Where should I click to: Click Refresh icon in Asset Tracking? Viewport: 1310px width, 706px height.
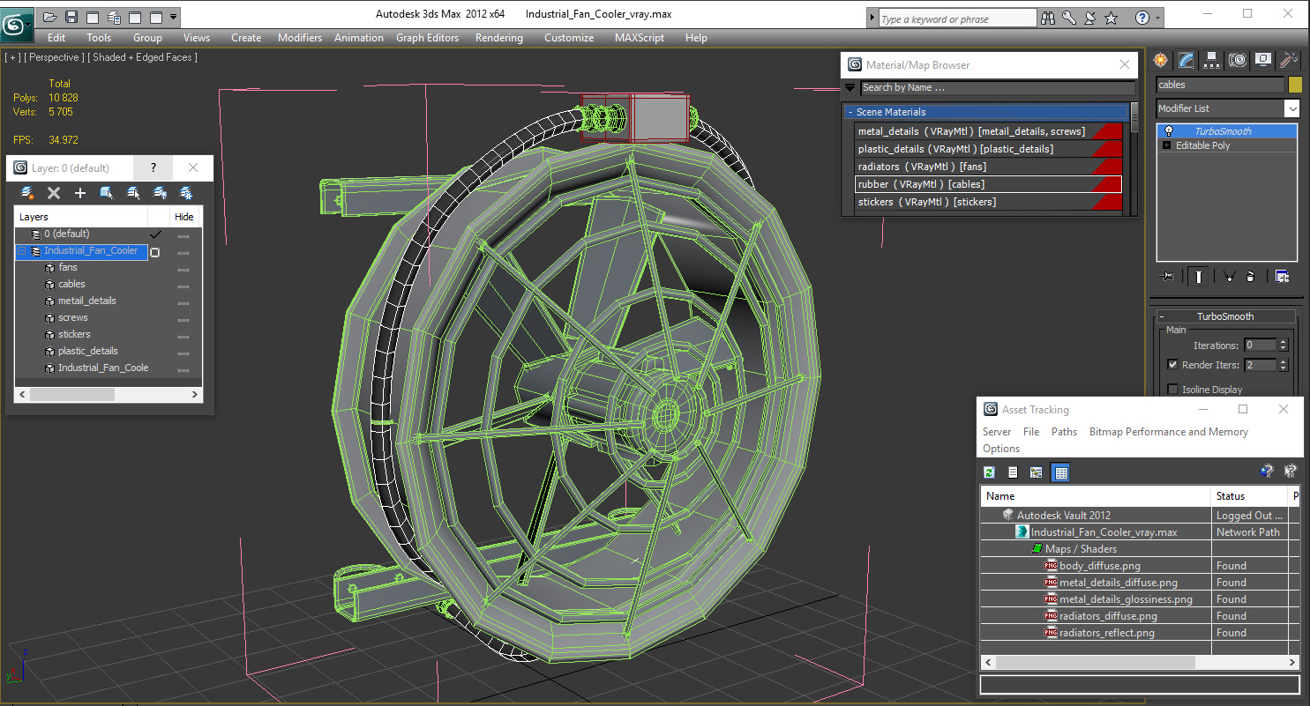click(990, 472)
